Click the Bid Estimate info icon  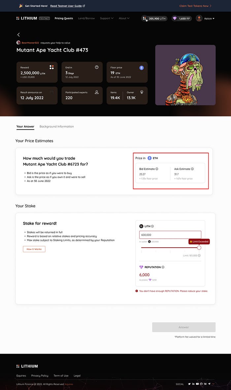point(157,169)
